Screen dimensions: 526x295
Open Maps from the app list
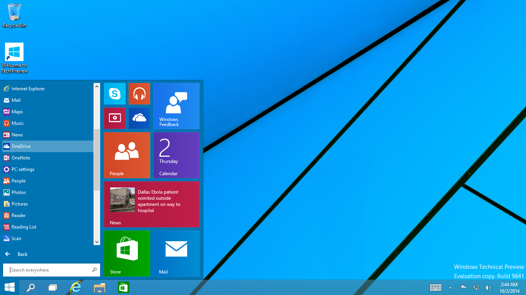48,112
